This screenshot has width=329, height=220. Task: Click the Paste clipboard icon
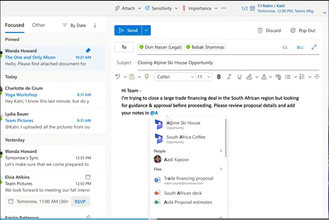(132, 77)
